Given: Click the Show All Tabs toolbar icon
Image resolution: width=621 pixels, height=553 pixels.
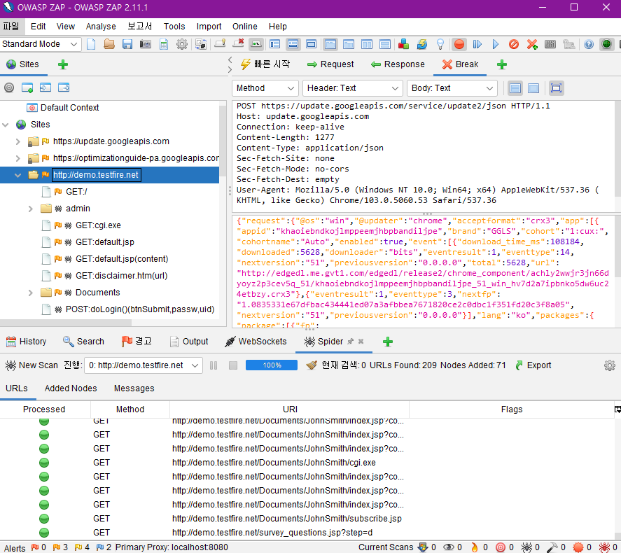Looking at the screenshot, I should (x=219, y=44).
